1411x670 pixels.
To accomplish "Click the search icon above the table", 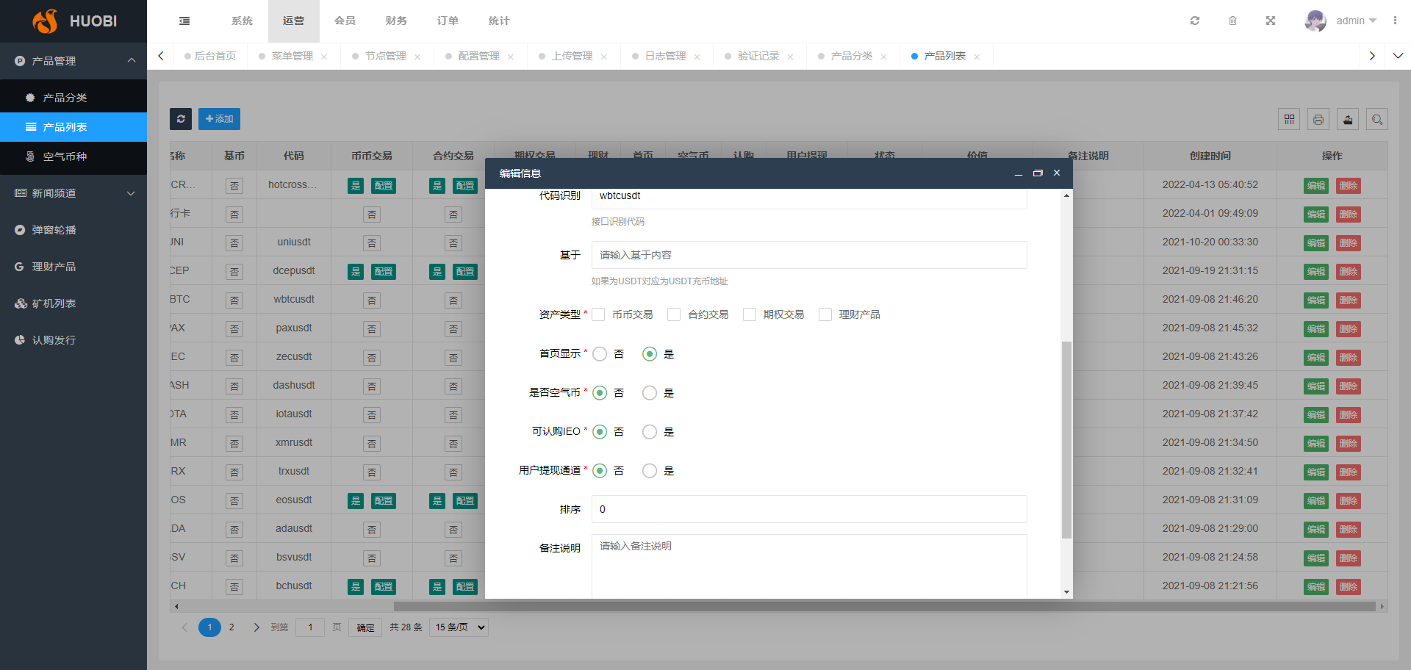I will [x=1377, y=119].
